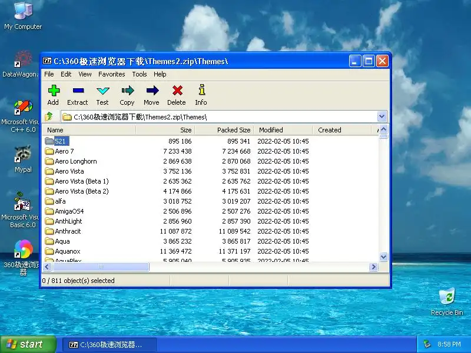Screen dimensions: 471x353
Task: Select the Aero Vista (Beta 2) row
Action: click(x=210, y=191)
